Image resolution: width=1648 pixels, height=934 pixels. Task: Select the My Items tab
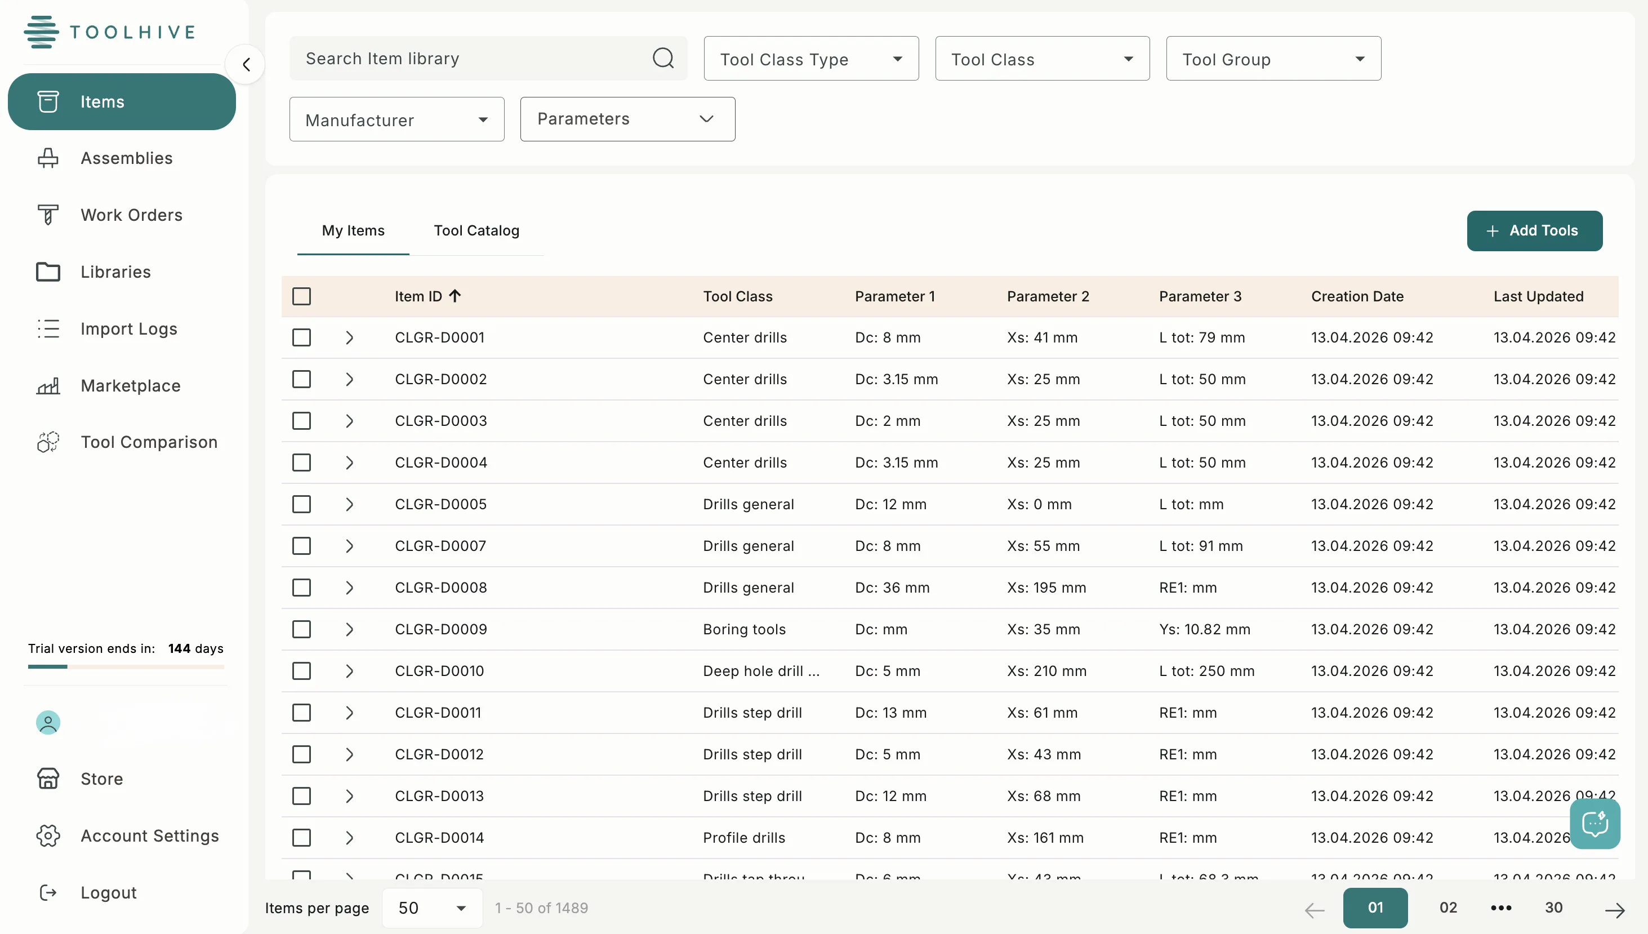coord(353,230)
